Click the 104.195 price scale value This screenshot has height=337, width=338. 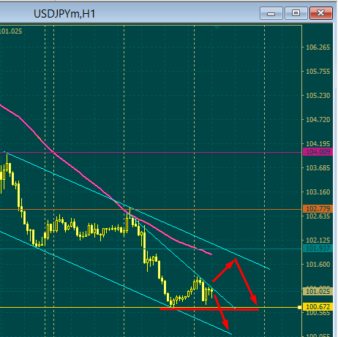318,144
